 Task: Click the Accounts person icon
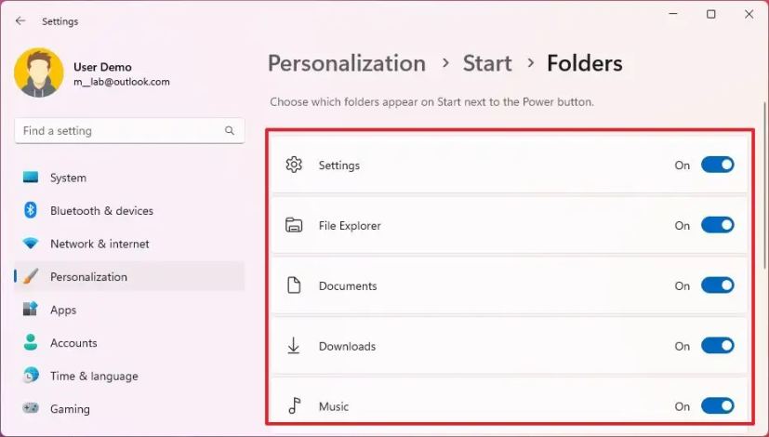(31, 343)
